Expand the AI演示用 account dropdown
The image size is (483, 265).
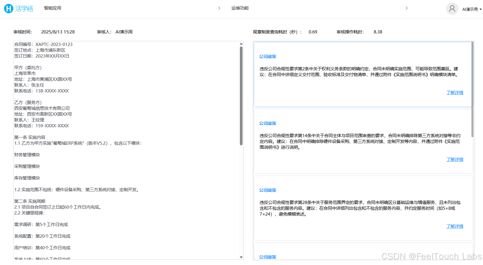[472, 9]
